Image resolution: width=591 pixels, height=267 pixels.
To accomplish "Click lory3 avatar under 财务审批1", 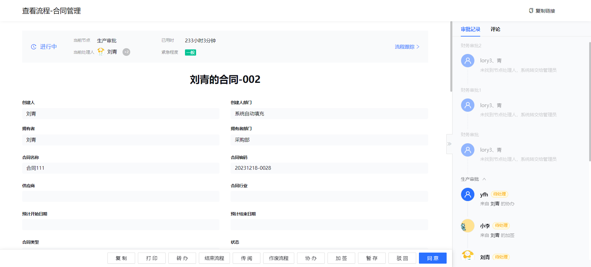I will click(x=468, y=105).
